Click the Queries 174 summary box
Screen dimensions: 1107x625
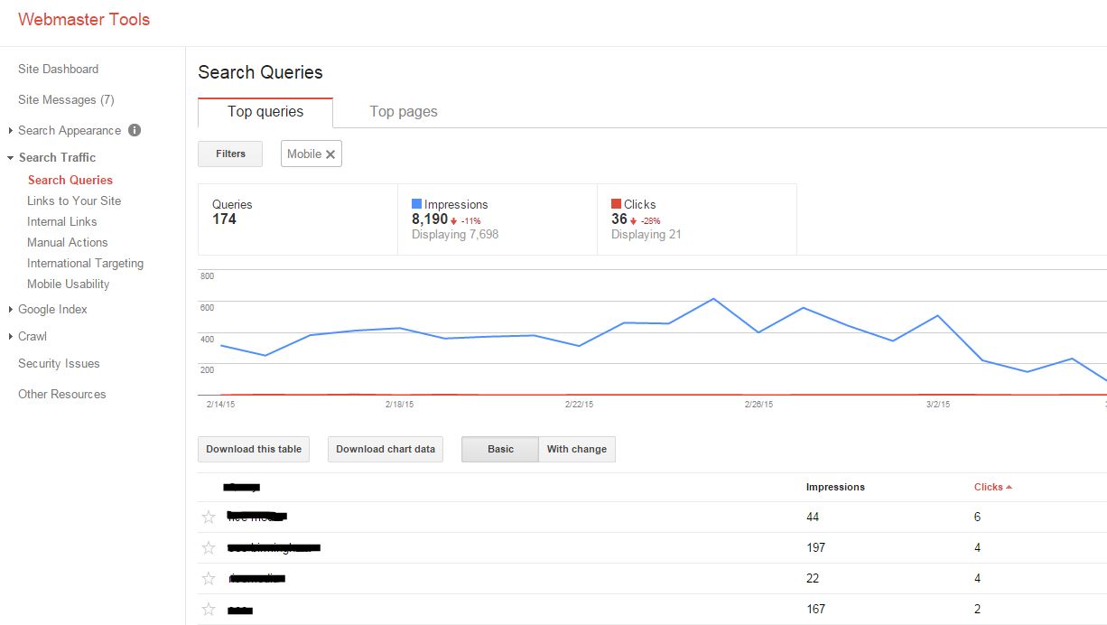[x=298, y=219]
